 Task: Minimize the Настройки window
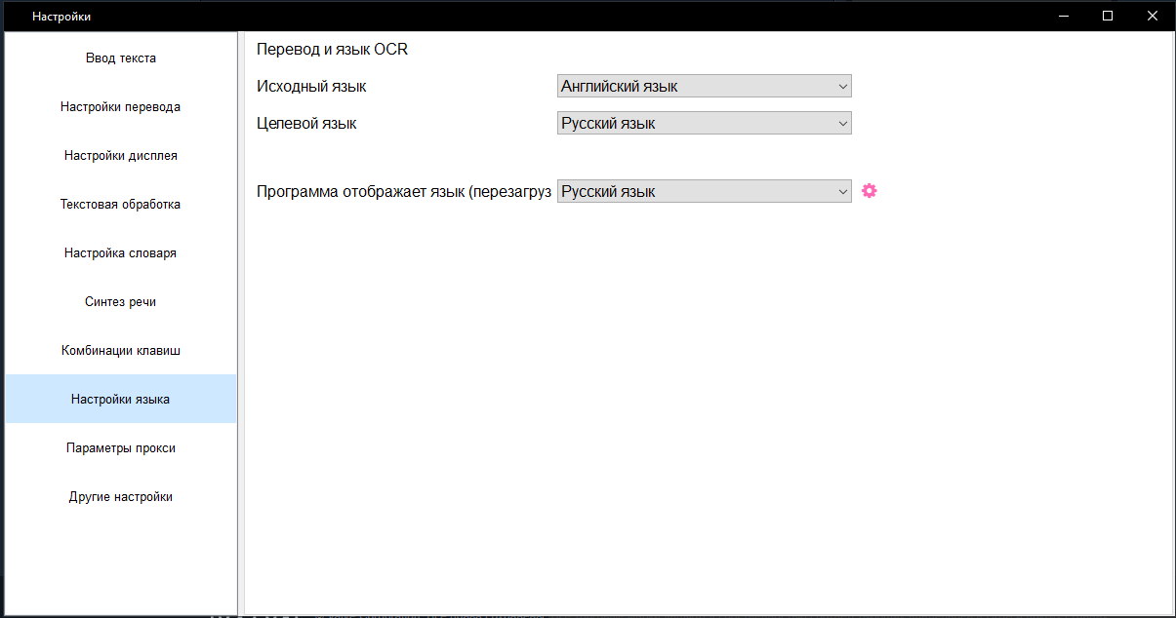[x=1063, y=16]
